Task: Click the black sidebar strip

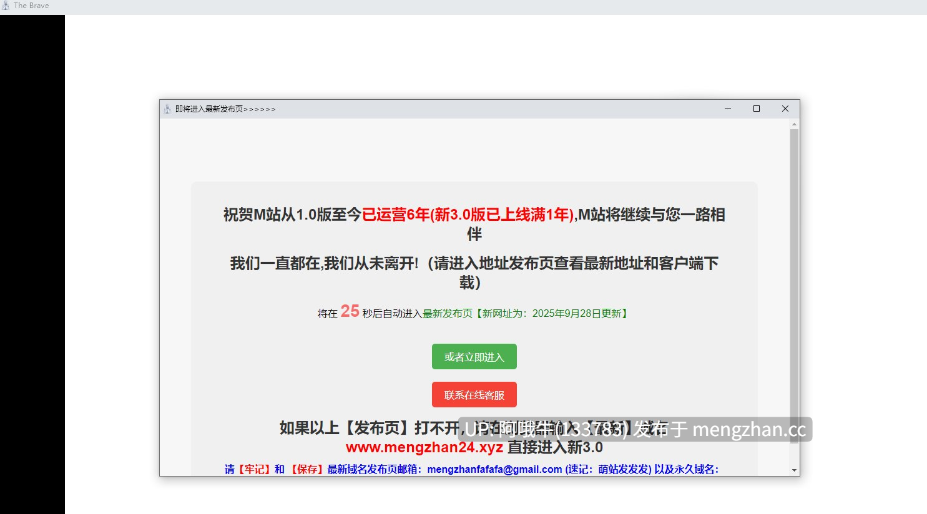Action: 32,264
